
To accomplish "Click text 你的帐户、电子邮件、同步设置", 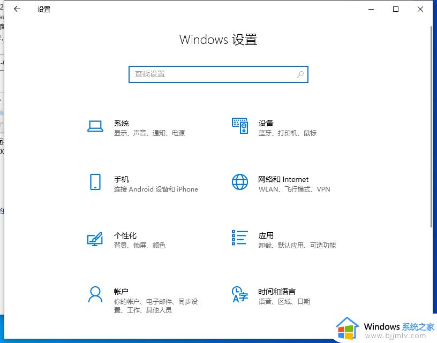I will [x=156, y=306].
